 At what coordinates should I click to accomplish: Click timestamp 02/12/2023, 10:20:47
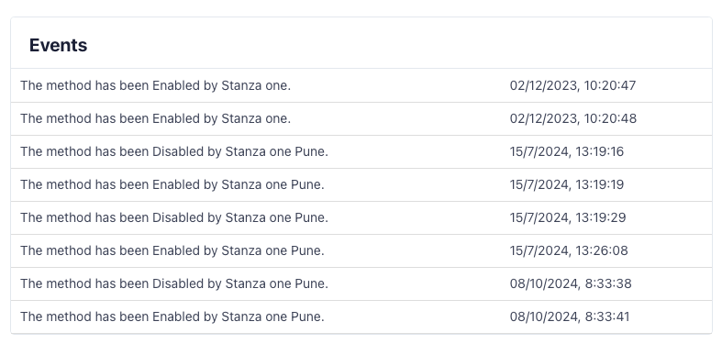[572, 85]
